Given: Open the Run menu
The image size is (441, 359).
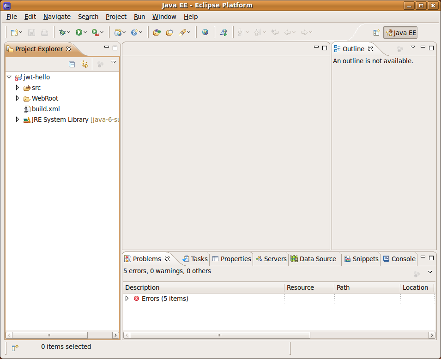Looking at the screenshot, I should pos(139,17).
